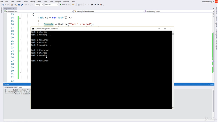Open the File menu
This screenshot has height=122, width=218.
click(x=2, y=1)
